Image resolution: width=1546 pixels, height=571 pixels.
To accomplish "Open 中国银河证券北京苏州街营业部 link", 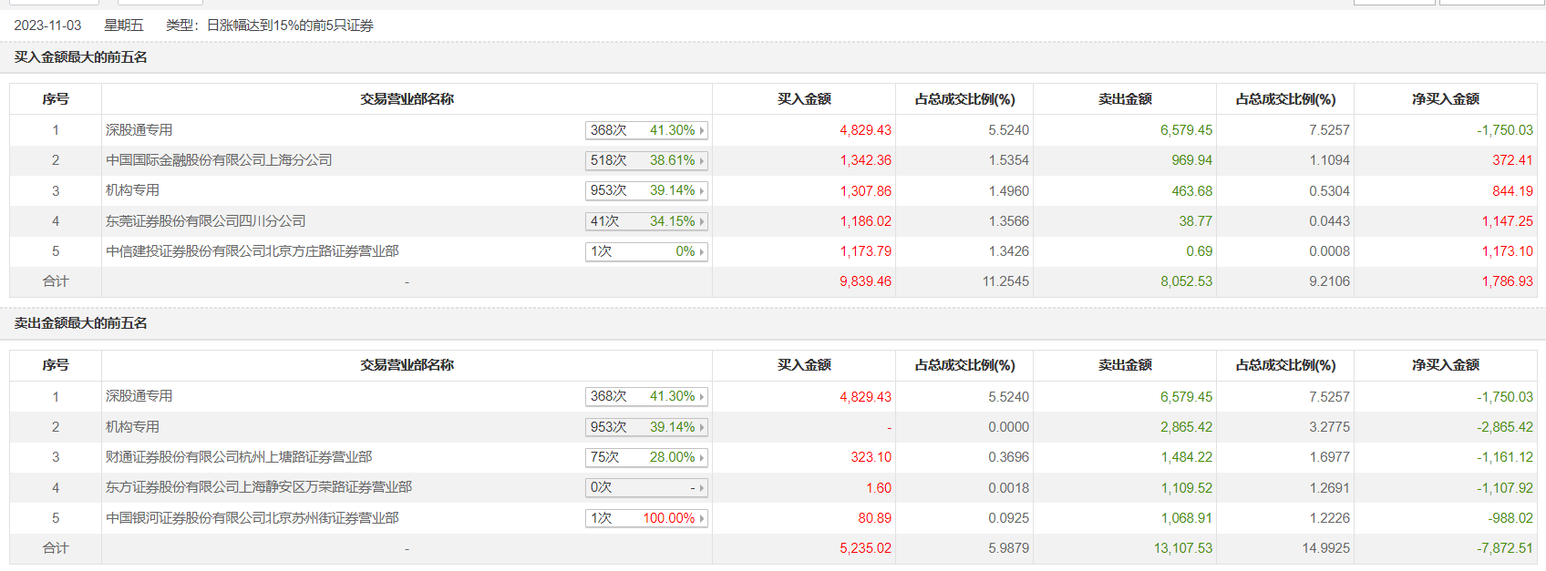I will click(252, 518).
